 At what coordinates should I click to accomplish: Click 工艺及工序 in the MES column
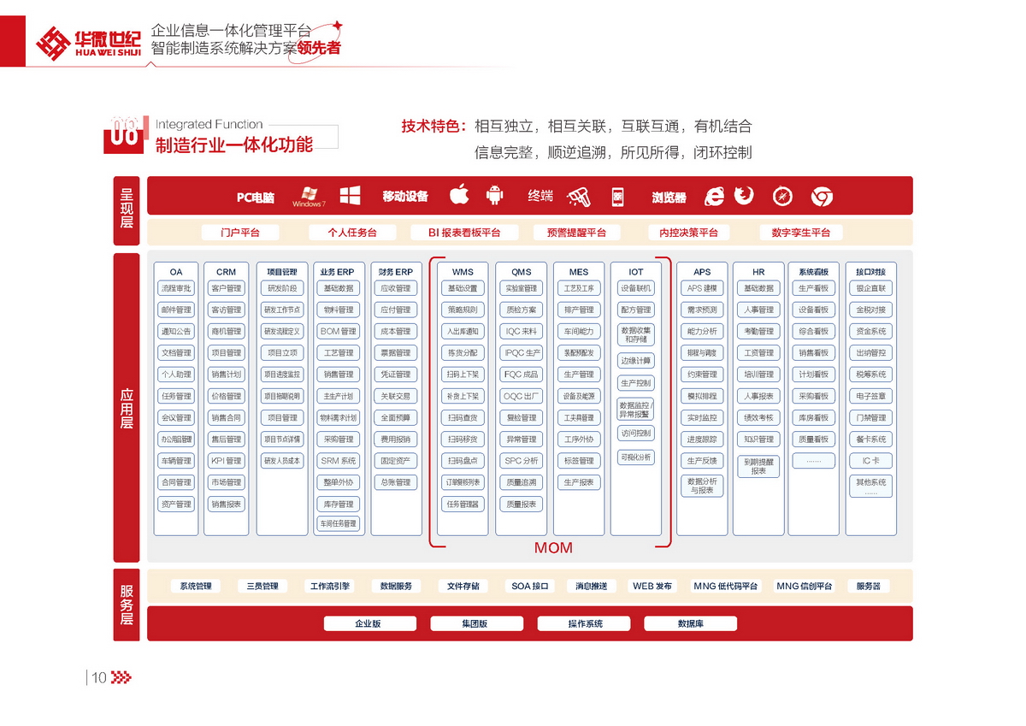(579, 288)
